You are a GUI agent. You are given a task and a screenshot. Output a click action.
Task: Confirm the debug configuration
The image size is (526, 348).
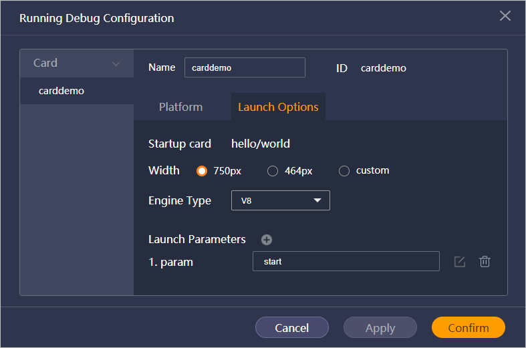[469, 327]
